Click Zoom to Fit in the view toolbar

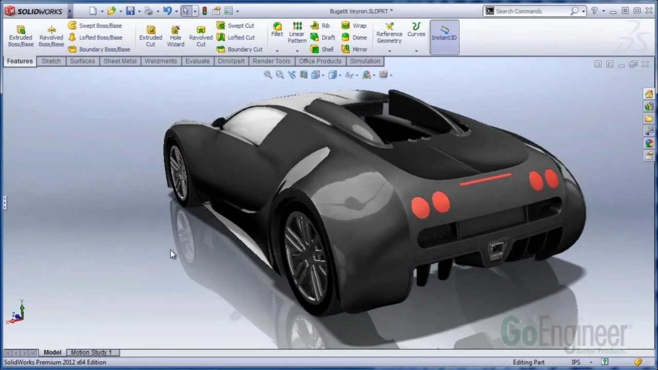(x=267, y=75)
